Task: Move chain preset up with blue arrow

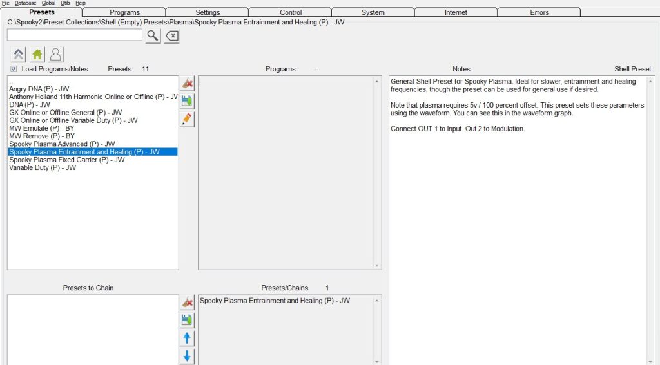Action: 187,338
